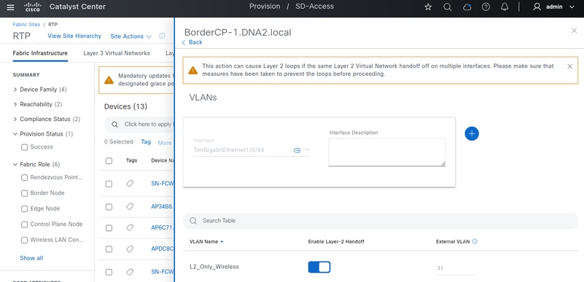
Task: Collapse the Fabric Role section
Action: pos(15,164)
